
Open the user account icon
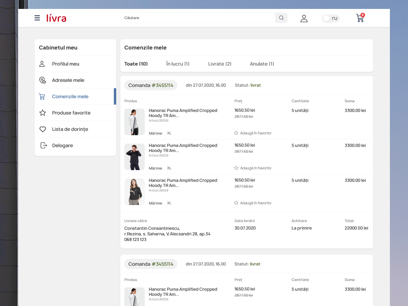click(304, 18)
